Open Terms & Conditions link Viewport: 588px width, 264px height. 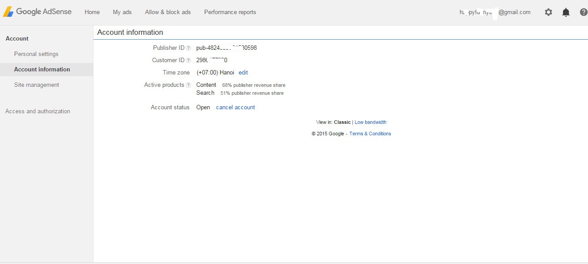(x=370, y=134)
